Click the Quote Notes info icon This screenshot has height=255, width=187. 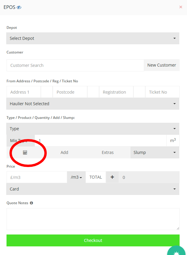point(31,203)
